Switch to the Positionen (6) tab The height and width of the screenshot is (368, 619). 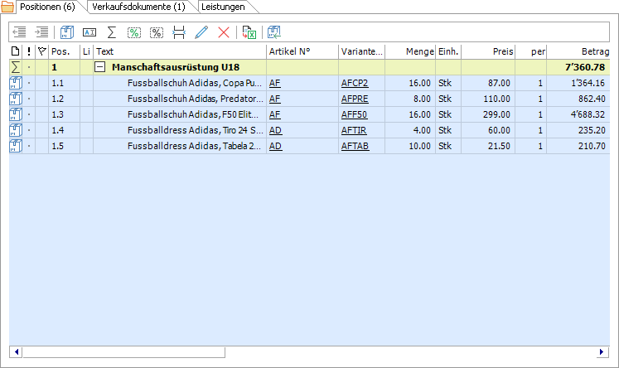click(x=47, y=7)
